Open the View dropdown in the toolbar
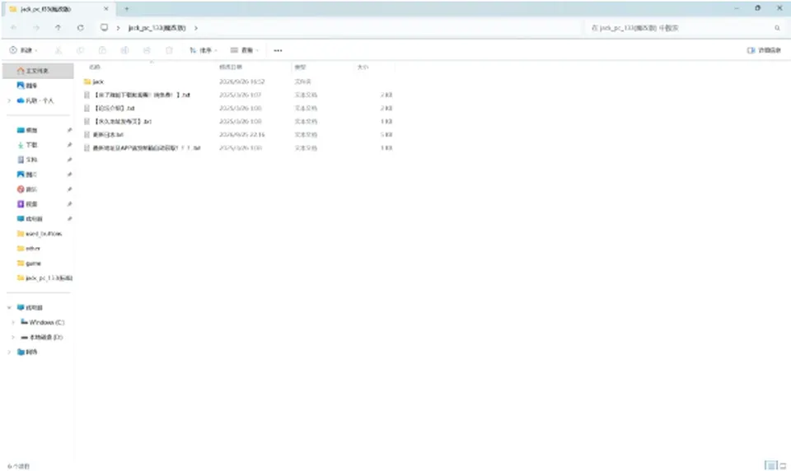The image size is (791, 471). 245,50
